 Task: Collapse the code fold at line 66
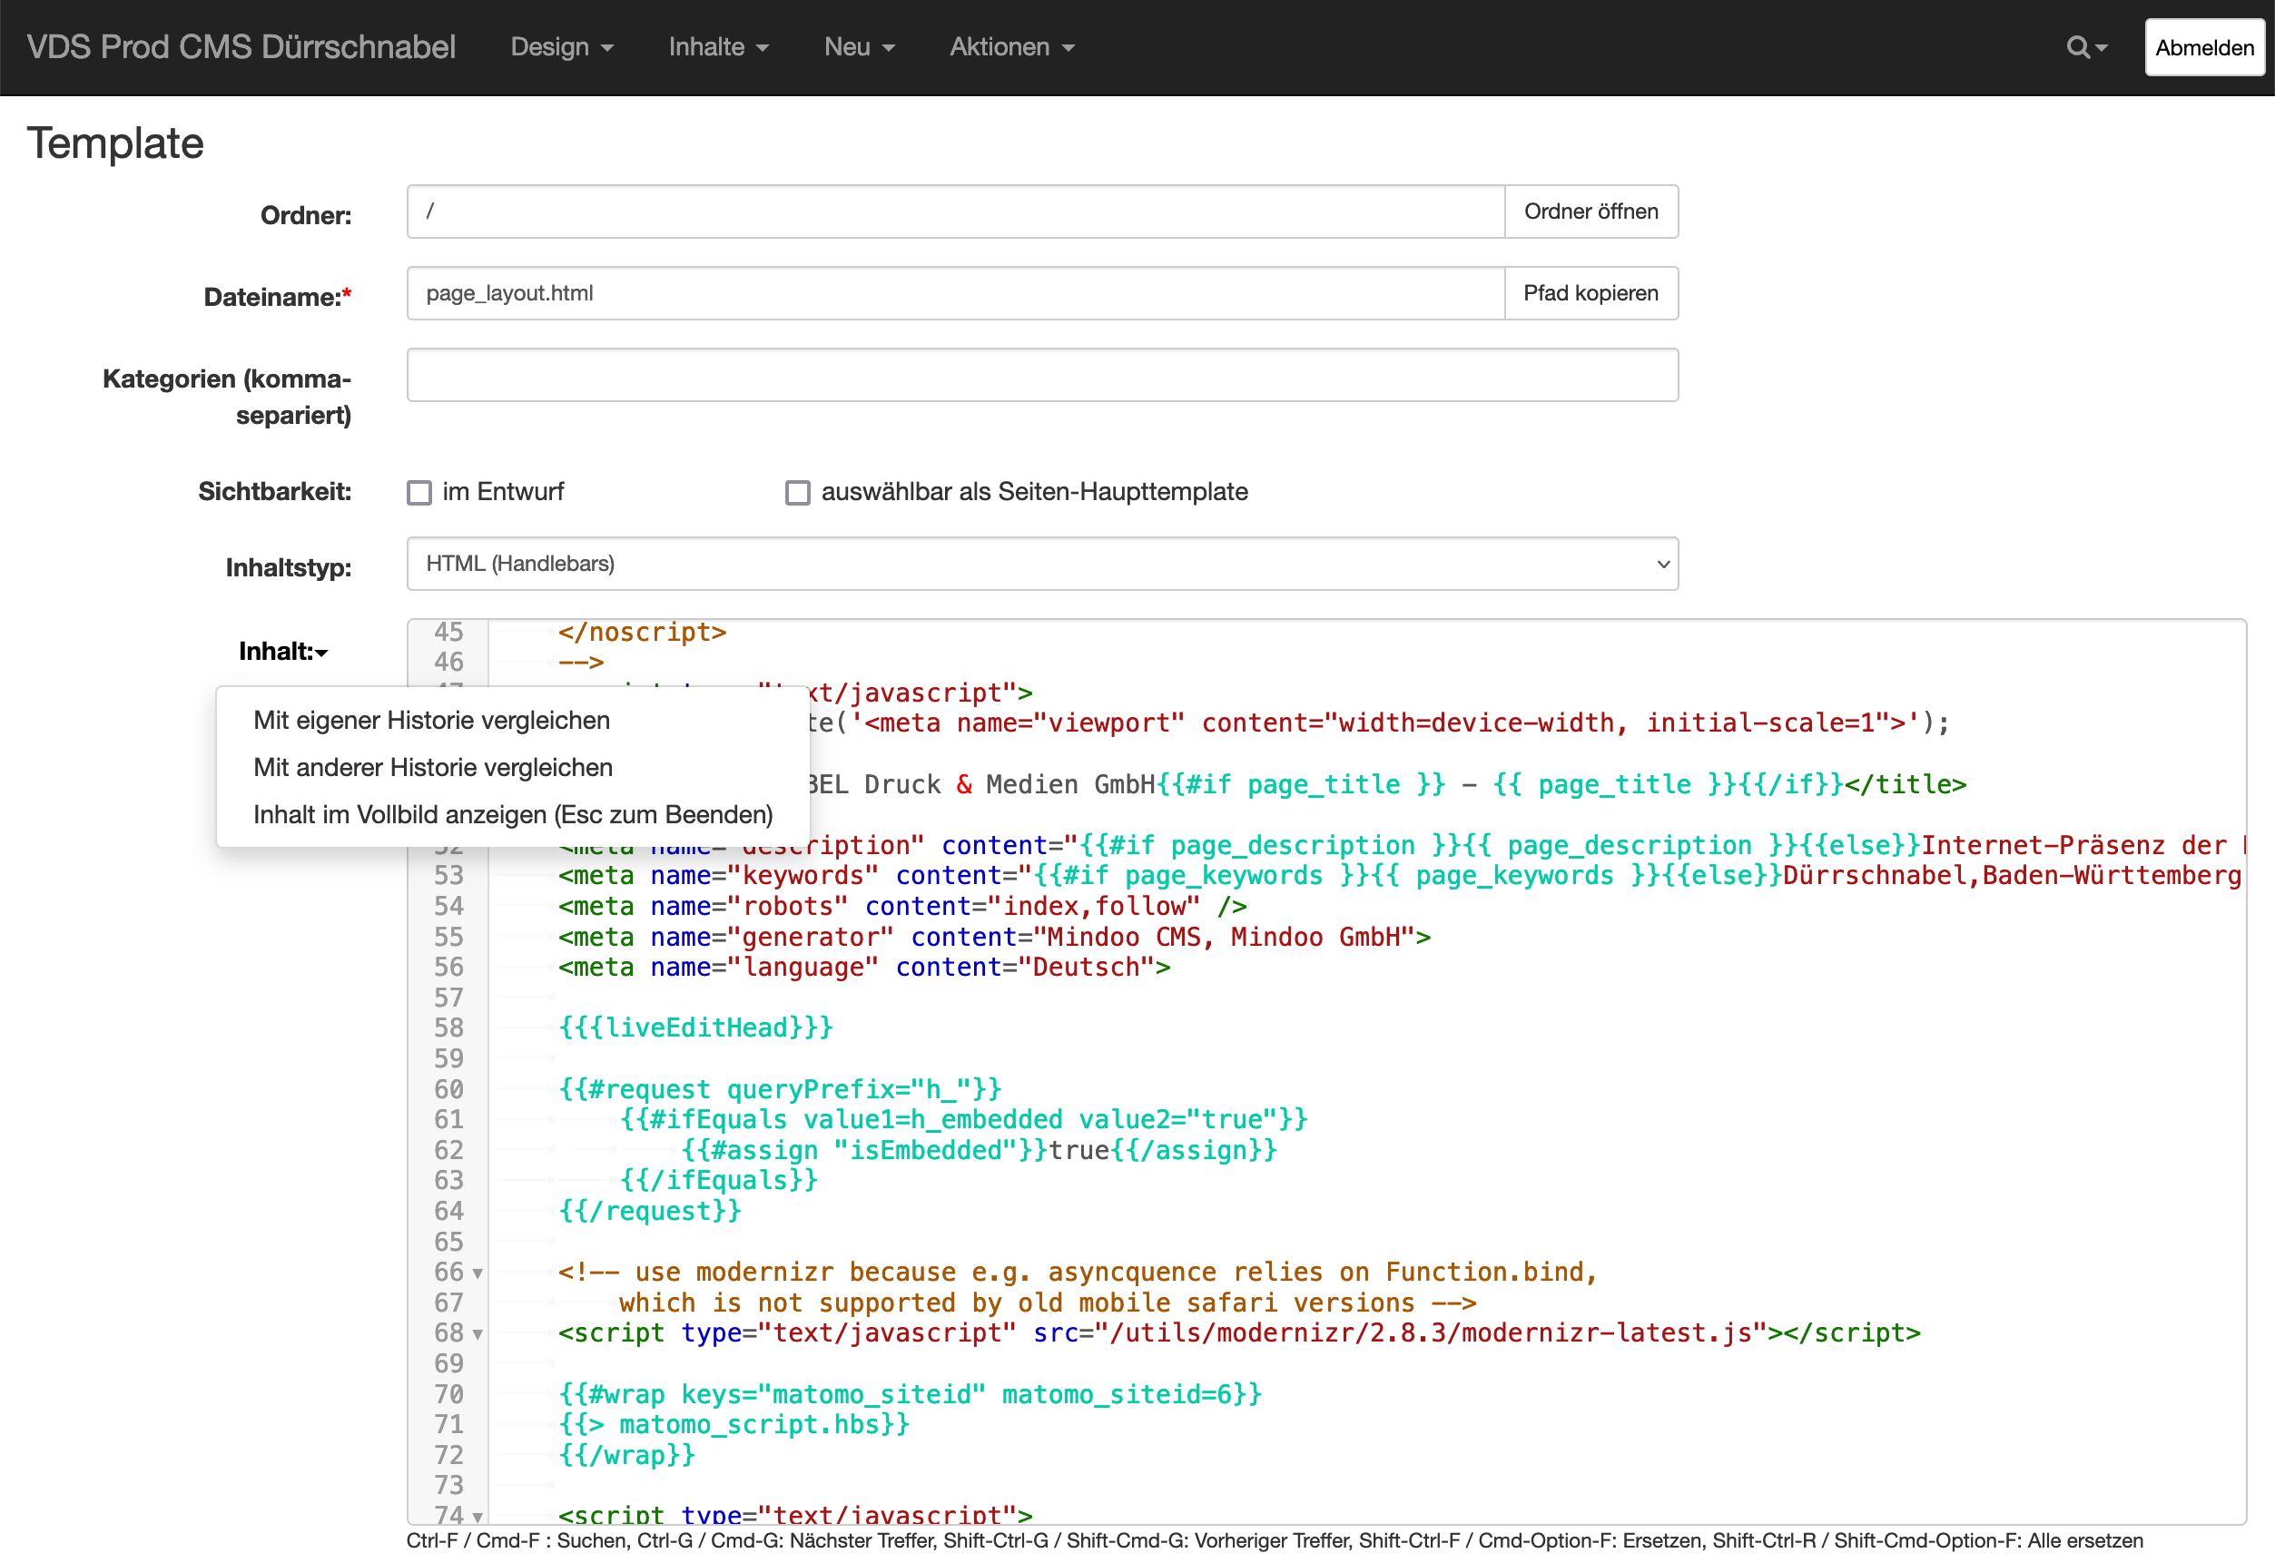tap(478, 1274)
